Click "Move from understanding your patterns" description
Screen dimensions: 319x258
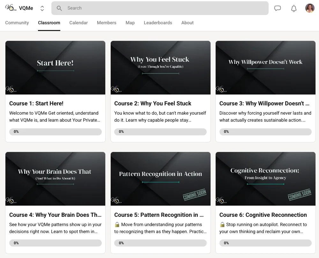160,228
